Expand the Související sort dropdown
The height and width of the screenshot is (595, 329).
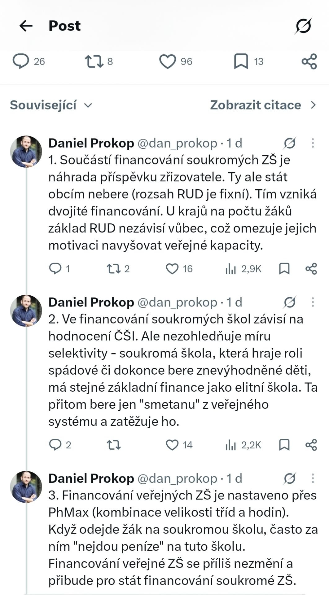51,105
